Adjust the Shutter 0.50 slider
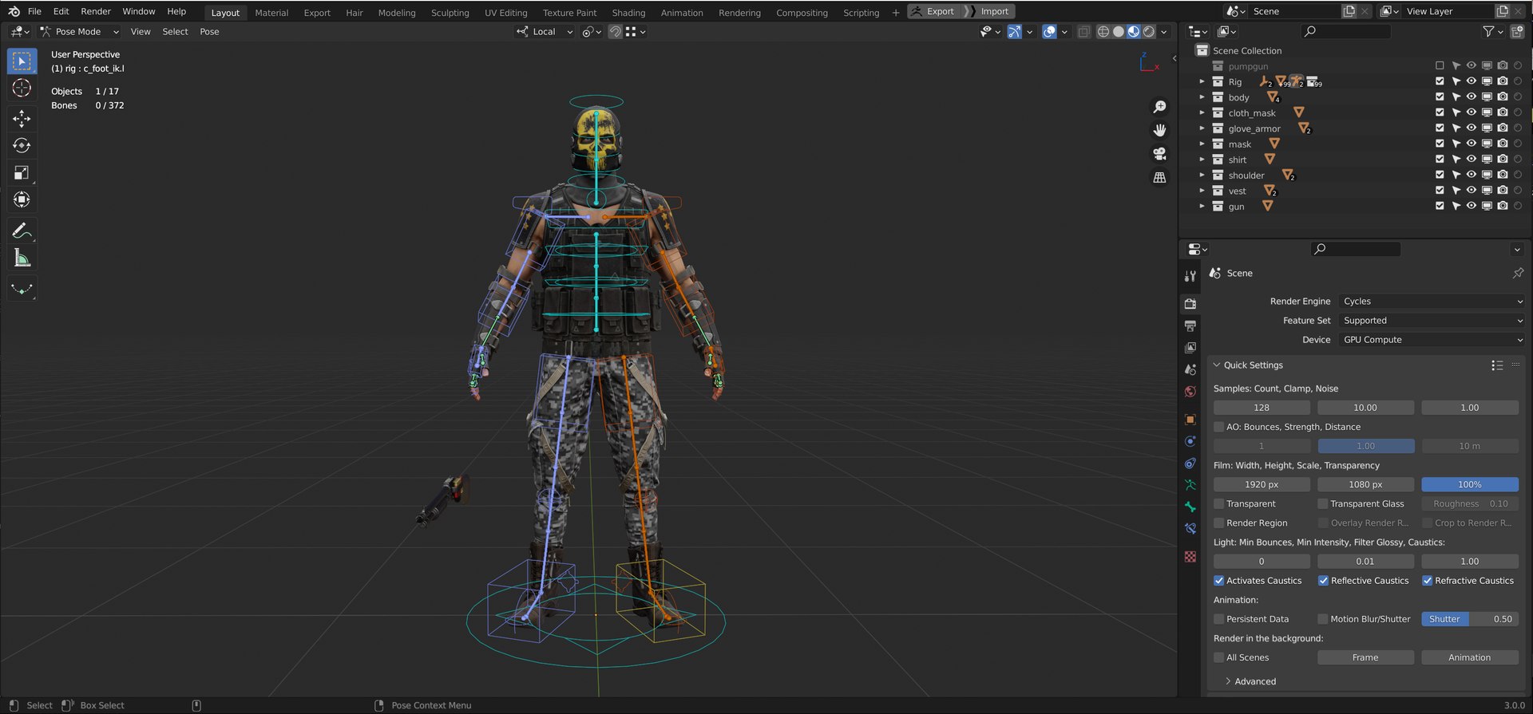The height and width of the screenshot is (714, 1533). pyautogui.click(x=1469, y=619)
